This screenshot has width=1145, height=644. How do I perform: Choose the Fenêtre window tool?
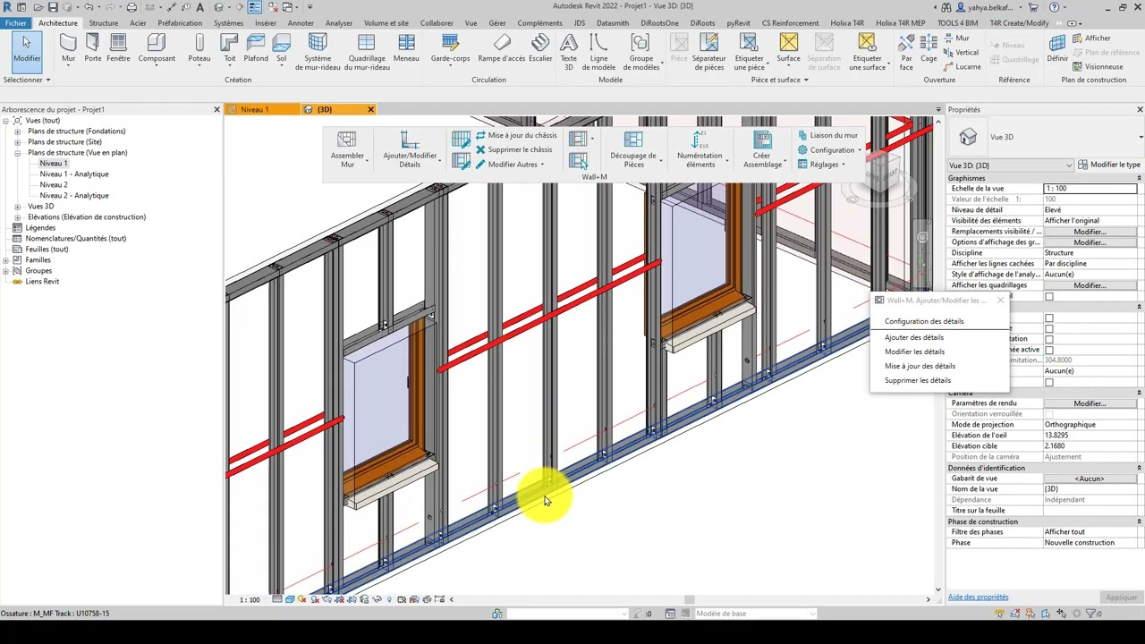(118, 48)
